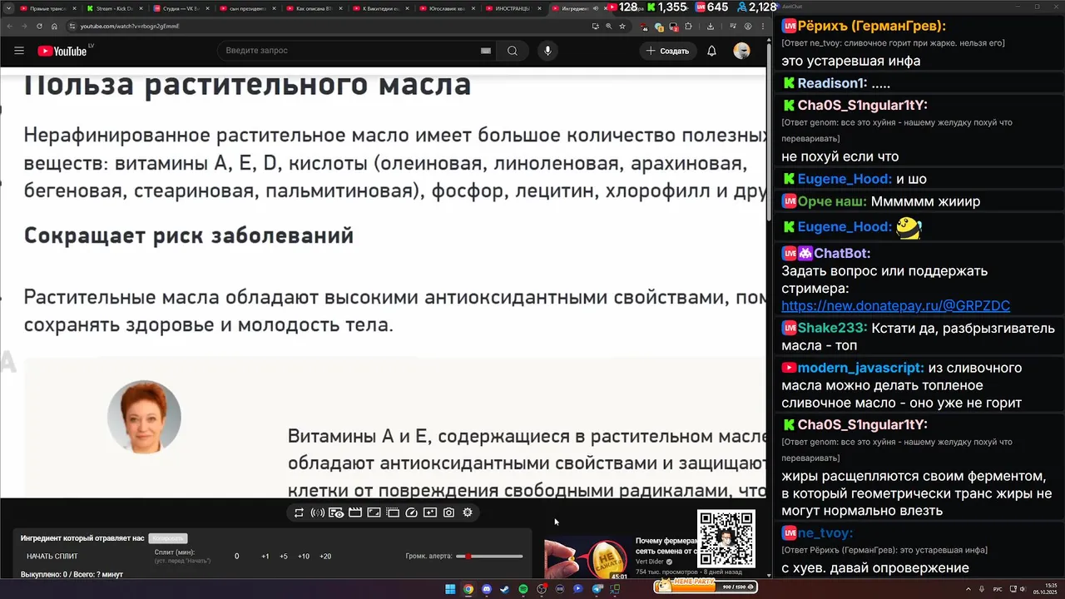The height and width of the screenshot is (599, 1065).
Task: Click the camera screenshot icon in player toolbar
Action: click(448, 512)
